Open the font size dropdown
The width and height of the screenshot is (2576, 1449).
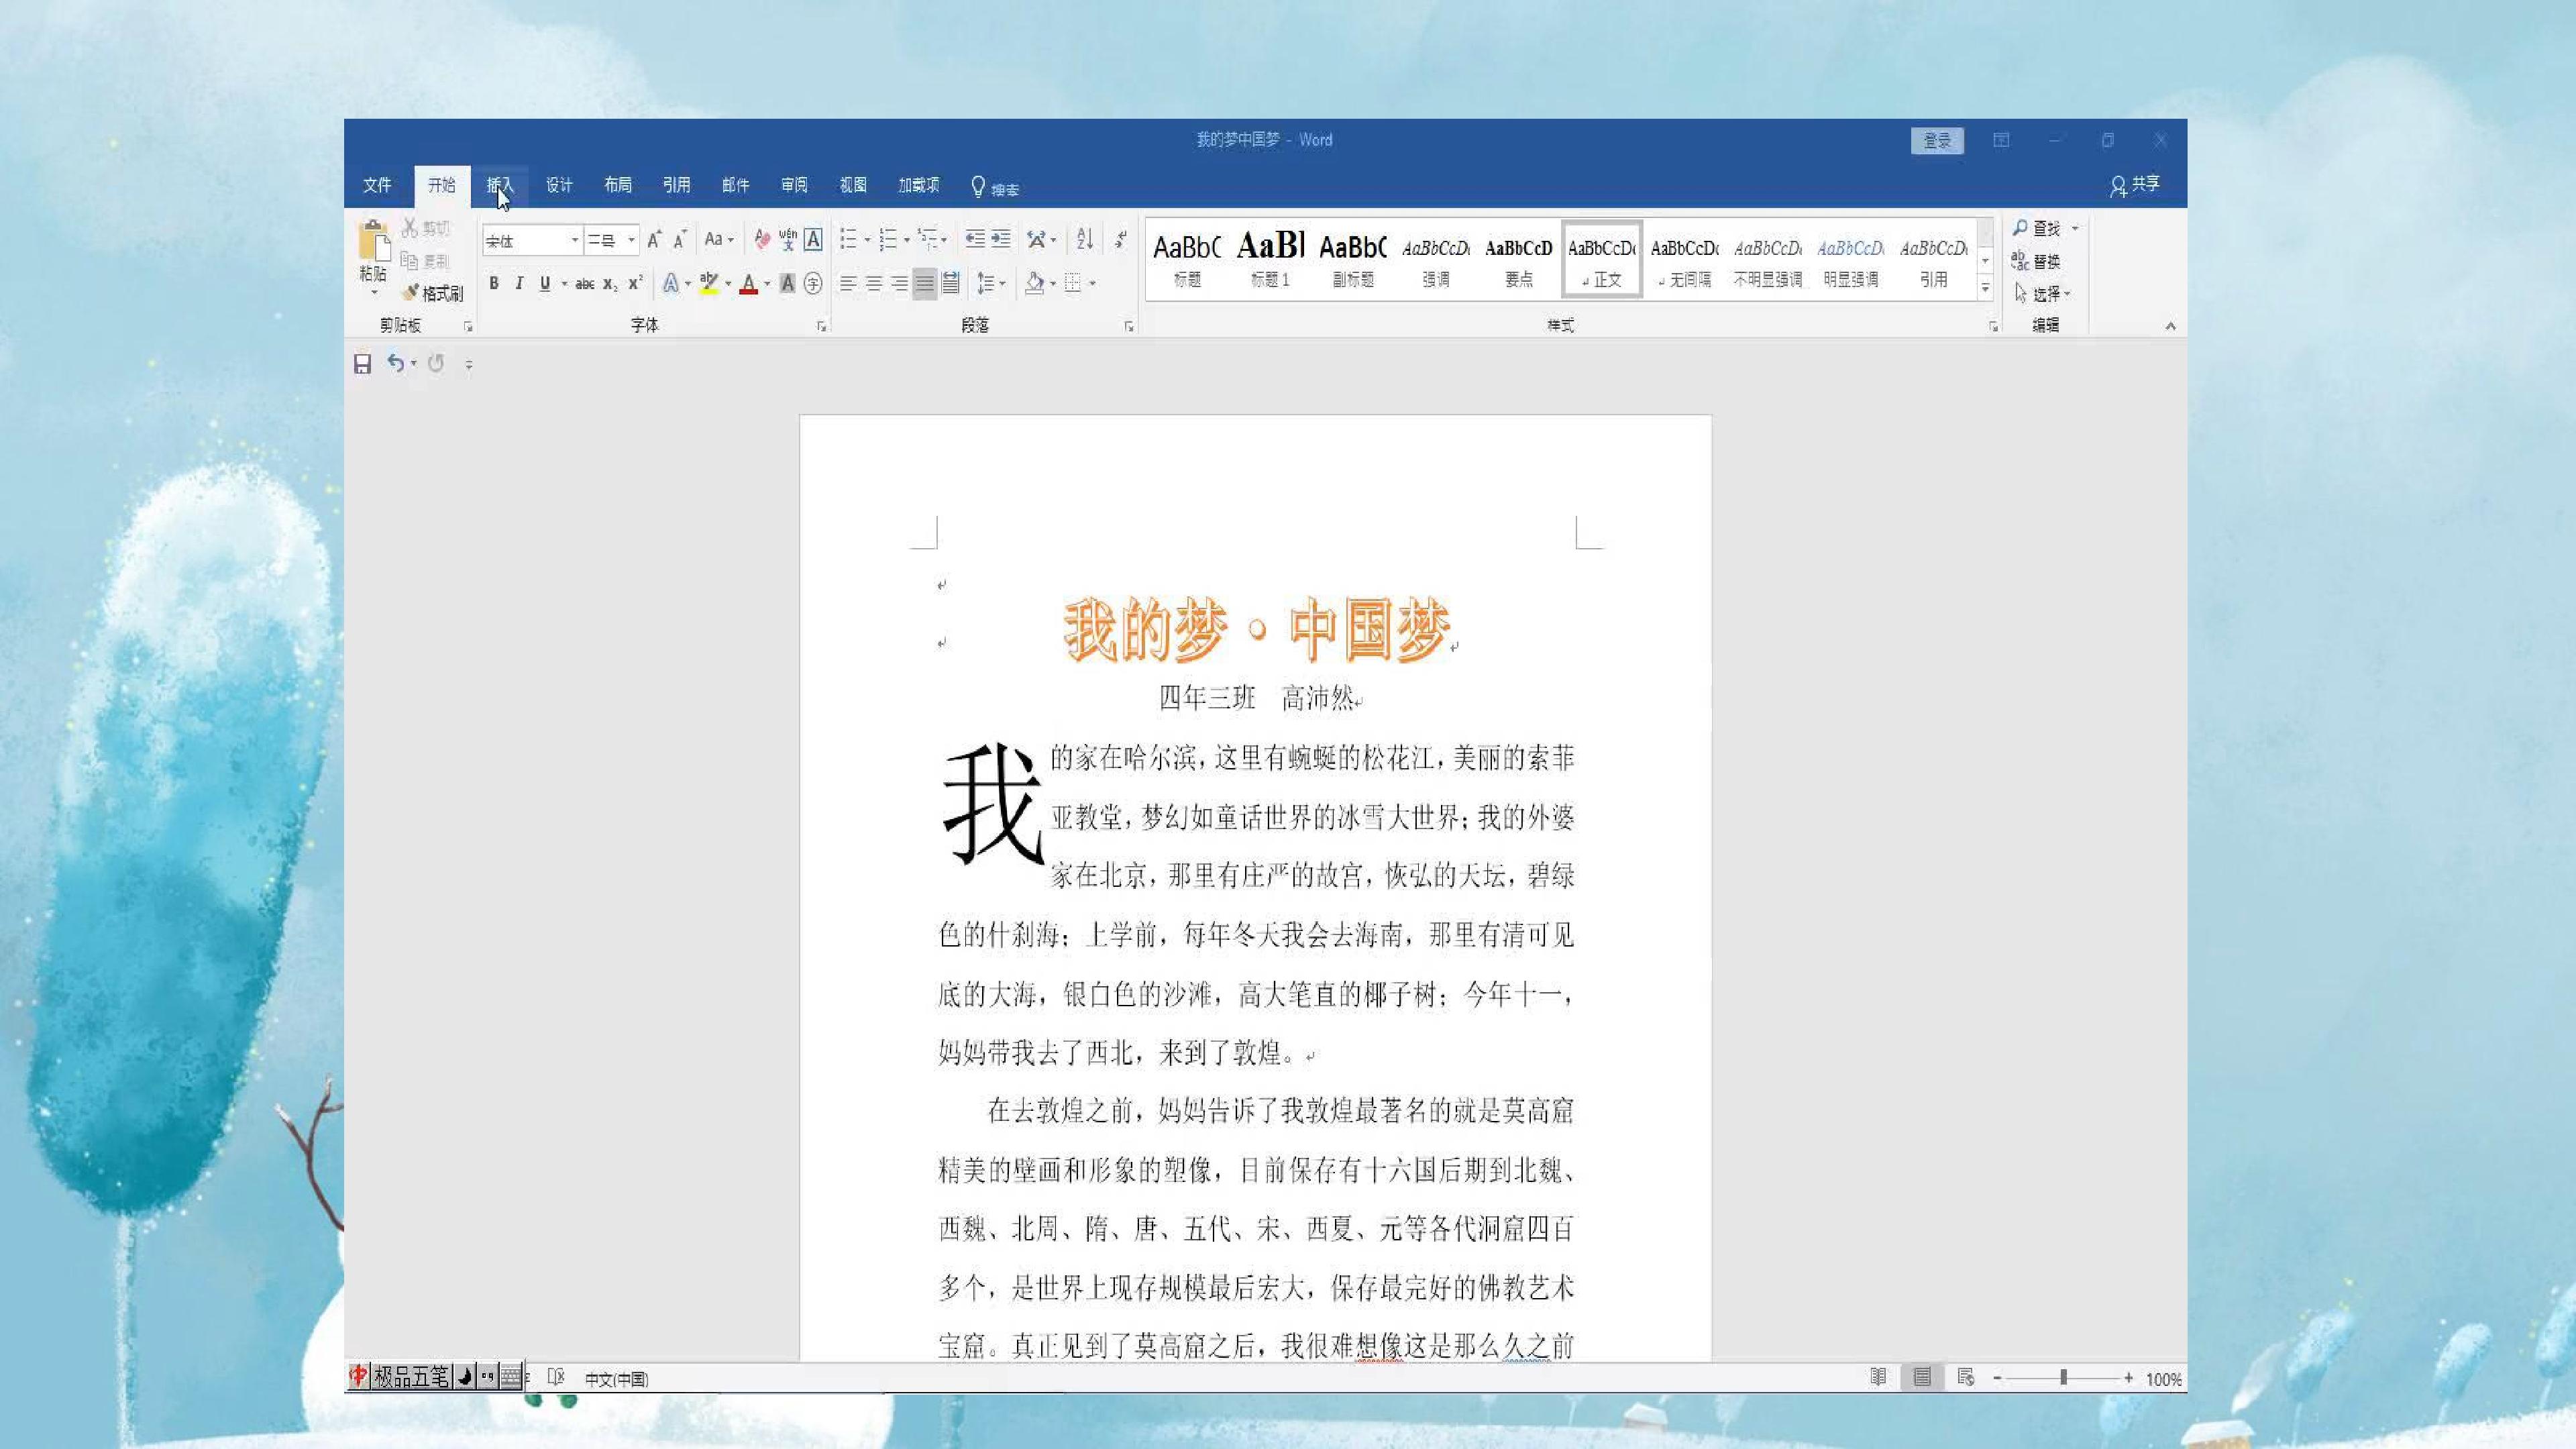coord(631,240)
